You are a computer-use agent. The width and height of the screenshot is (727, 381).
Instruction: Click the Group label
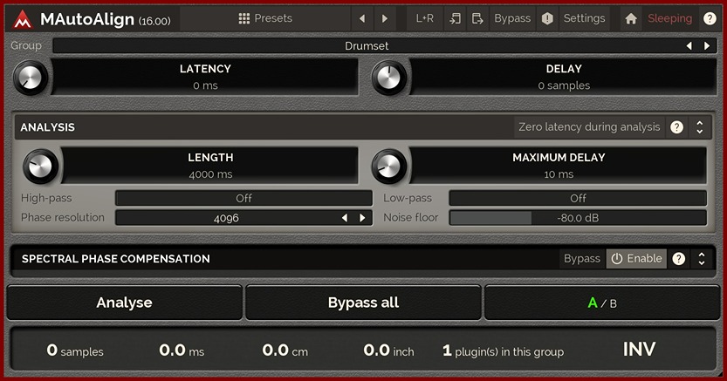26,46
